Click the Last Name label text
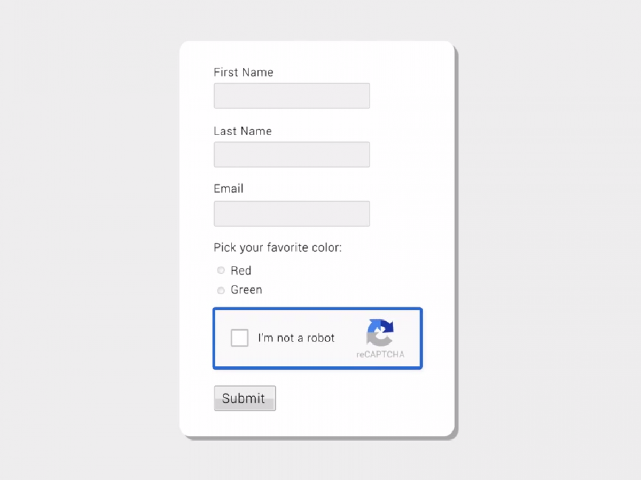 point(243,131)
